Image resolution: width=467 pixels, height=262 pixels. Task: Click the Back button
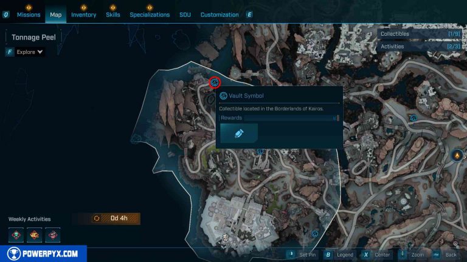[x=451, y=255]
